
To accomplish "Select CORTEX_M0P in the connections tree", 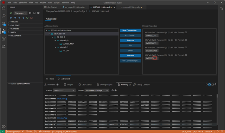I will (x=66, y=44).
